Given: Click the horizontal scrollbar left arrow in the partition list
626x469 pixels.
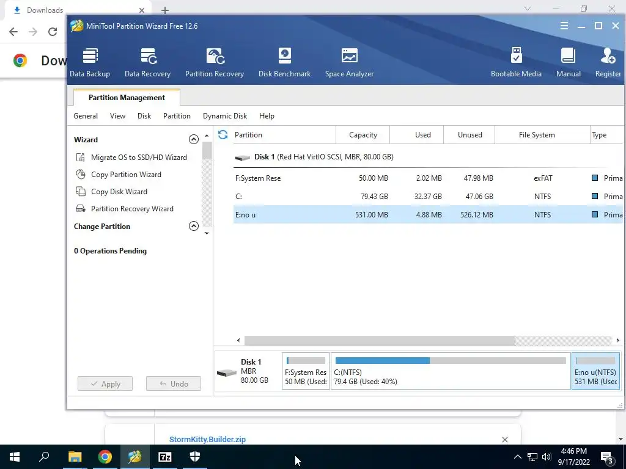Looking at the screenshot, I should (x=238, y=340).
